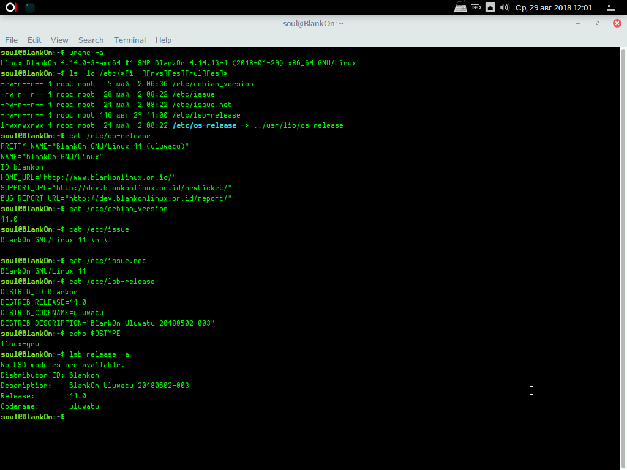
Task: Click the 'Distributor ID: Blankon' line
Action: [50, 375]
